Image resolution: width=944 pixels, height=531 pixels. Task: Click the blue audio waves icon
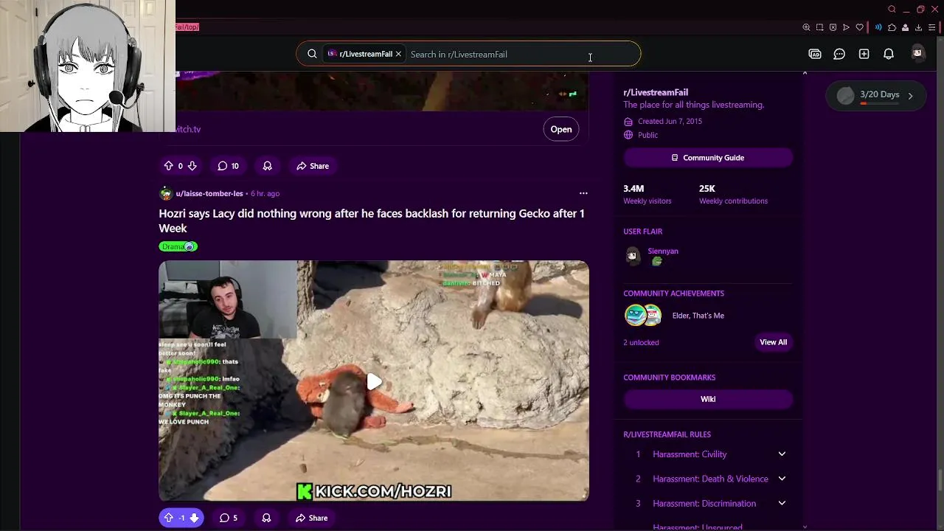coord(878,27)
